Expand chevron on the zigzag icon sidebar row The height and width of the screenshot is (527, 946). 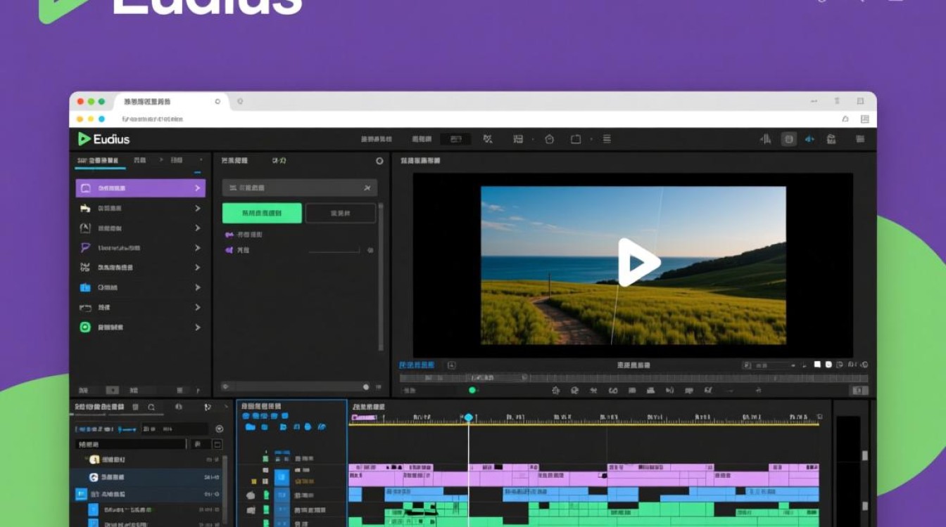[197, 268]
